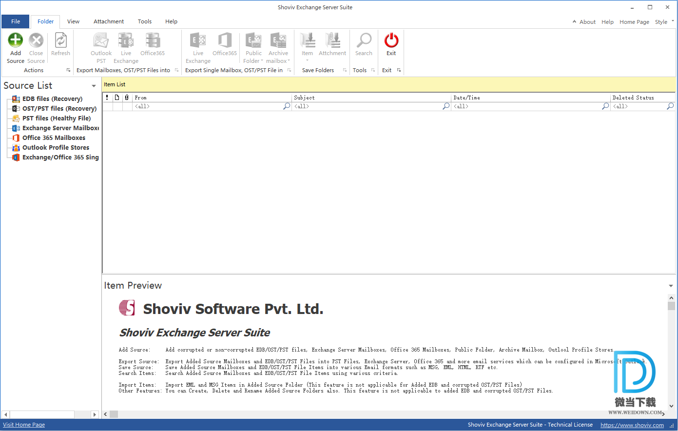Collapse the Item Preview panel arrow
Viewport: 678px width, 431px height.
pyautogui.click(x=671, y=286)
